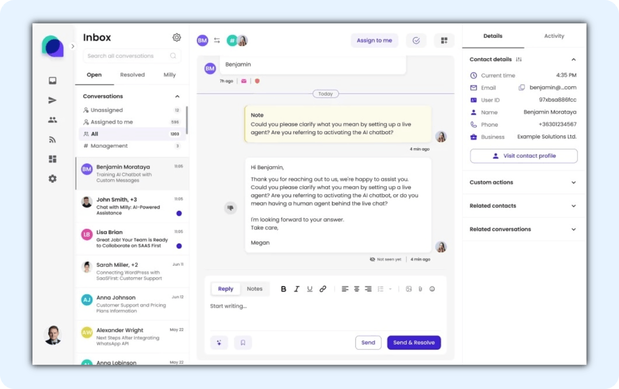The image size is (619, 389).
Task: Mark conversation resolved with checkmark button
Action: (416, 41)
